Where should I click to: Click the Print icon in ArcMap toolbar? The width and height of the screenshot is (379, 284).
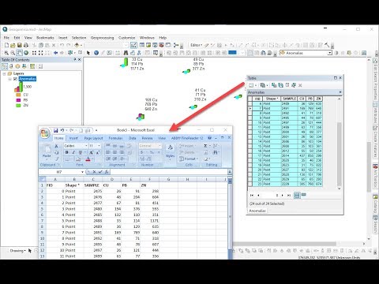[26, 45]
